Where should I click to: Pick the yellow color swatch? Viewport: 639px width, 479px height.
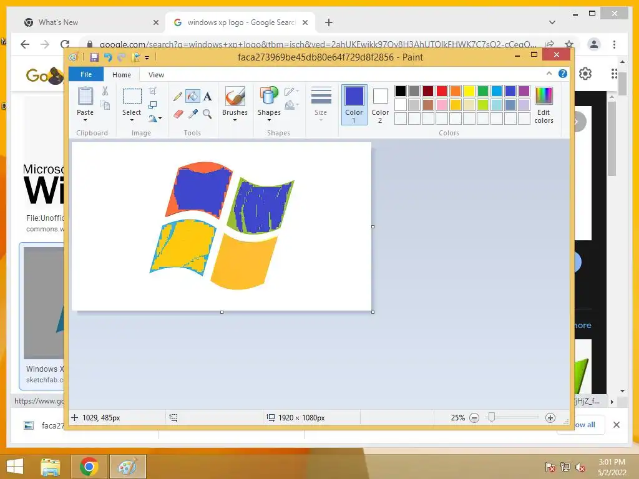[469, 91]
